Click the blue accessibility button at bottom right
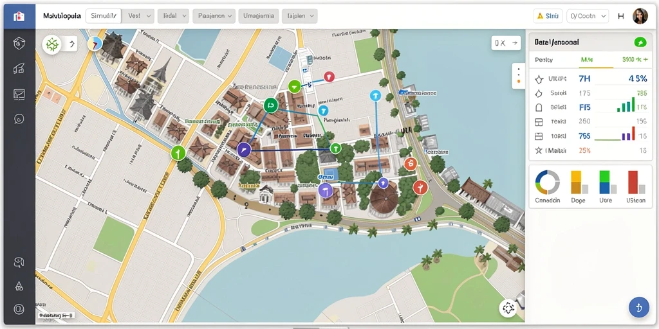Screen dimensions: 659x329 coord(638,307)
